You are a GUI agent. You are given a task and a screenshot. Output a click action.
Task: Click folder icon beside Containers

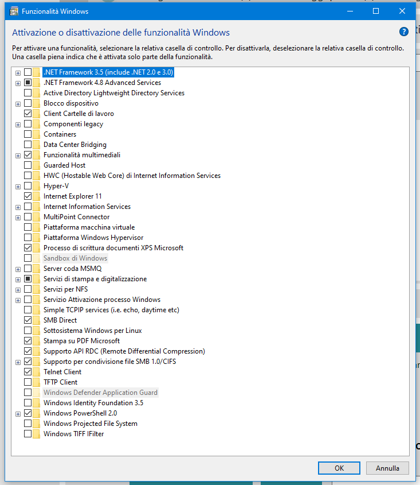click(x=37, y=134)
